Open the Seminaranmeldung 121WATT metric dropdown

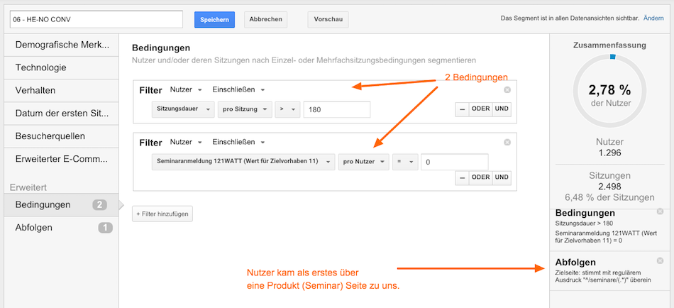point(243,162)
